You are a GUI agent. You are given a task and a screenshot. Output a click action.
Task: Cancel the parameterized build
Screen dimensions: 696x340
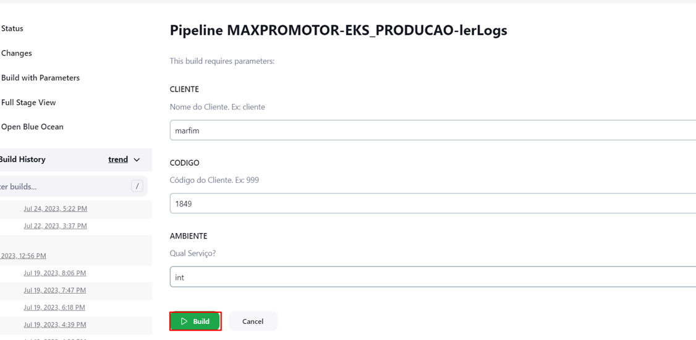click(253, 321)
